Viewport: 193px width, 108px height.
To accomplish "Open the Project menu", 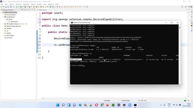I will pyautogui.click(x=40, y=4).
